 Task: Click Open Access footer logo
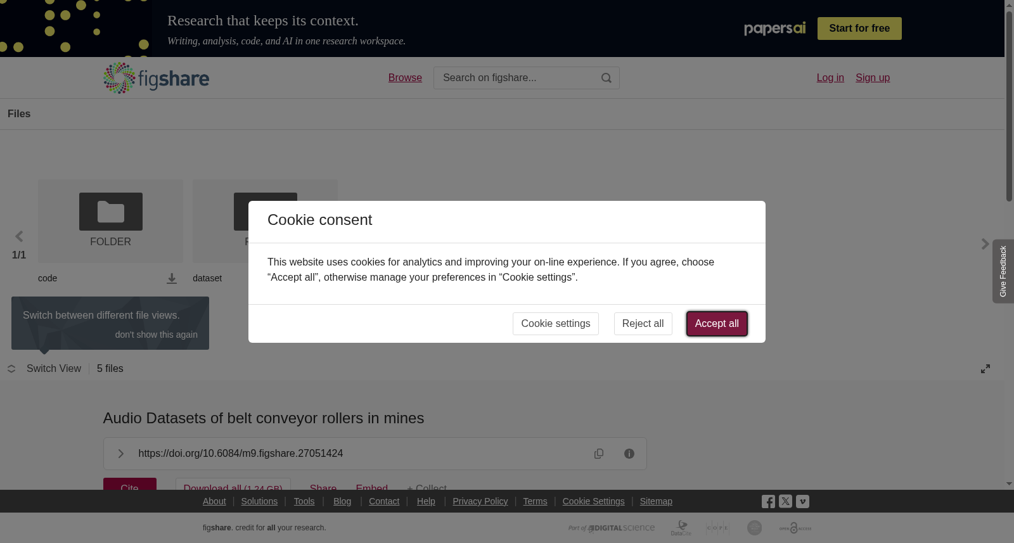(x=795, y=528)
